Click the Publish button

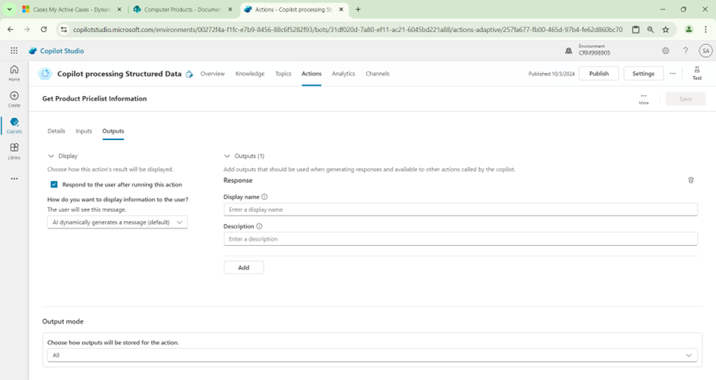click(599, 74)
